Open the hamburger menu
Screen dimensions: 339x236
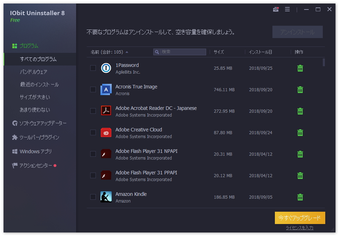[288, 10]
